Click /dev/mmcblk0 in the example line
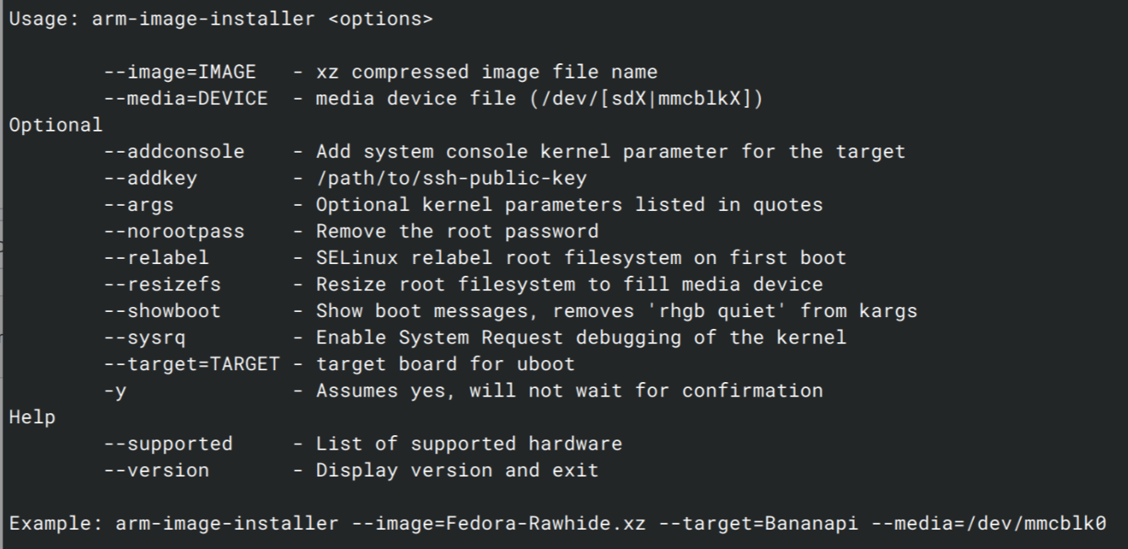This screenshot has height=549, width=1128. tap(1035, 523)
